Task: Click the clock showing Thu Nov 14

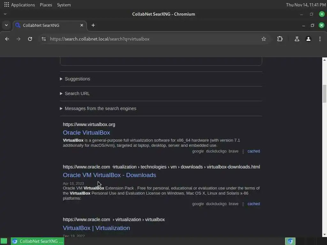Action: point(306,5)
